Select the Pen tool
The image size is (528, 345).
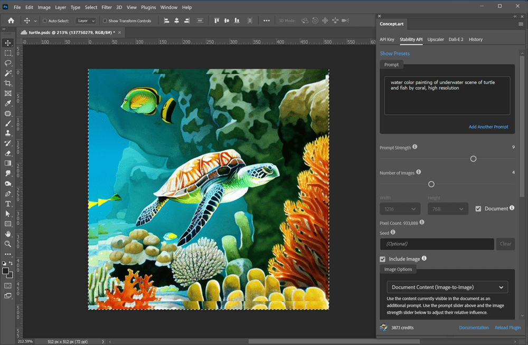[x=8, y=194]
